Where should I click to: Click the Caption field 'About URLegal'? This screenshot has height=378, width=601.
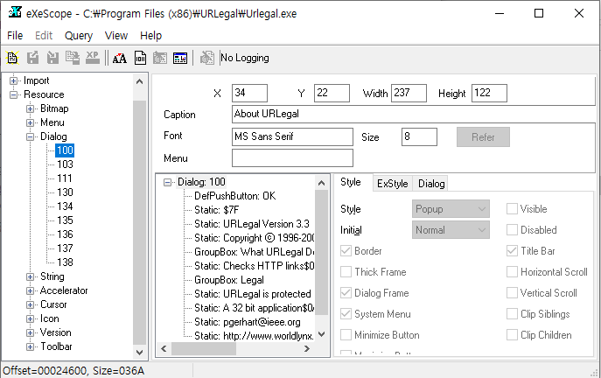click(x=414, y=115)
